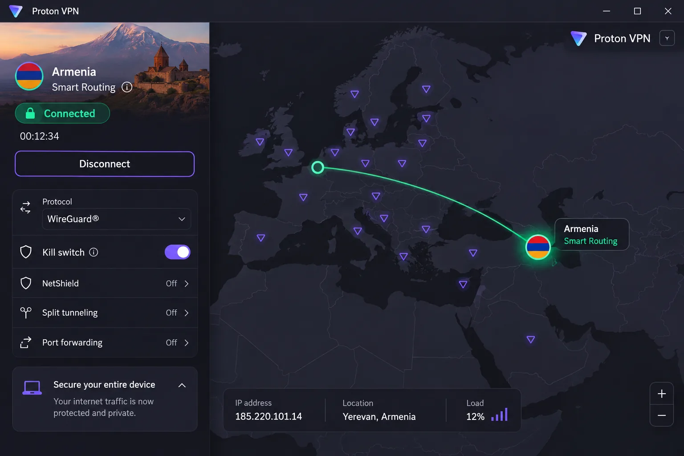Image resolution: width=684 pixels, height=456 pixels.
Task: Click the Connected status badge
Action: (x=62, y=113)
